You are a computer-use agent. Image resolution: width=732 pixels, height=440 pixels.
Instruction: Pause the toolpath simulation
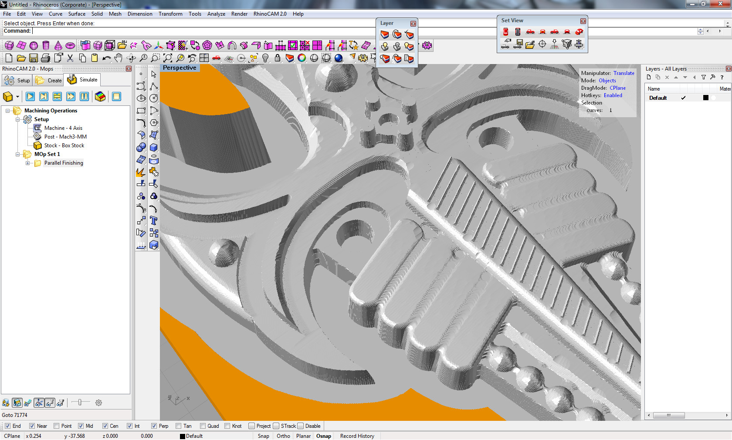point(85,97)
